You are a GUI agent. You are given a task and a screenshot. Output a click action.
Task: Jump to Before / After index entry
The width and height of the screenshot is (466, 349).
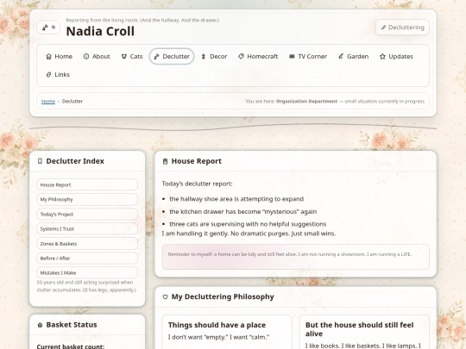click(x=87, y=259)
